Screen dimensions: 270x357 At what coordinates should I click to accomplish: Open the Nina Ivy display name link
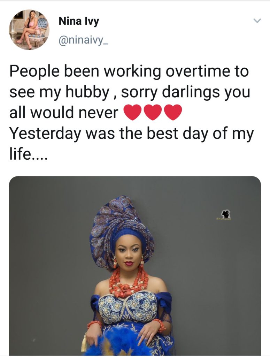(79, 21)
